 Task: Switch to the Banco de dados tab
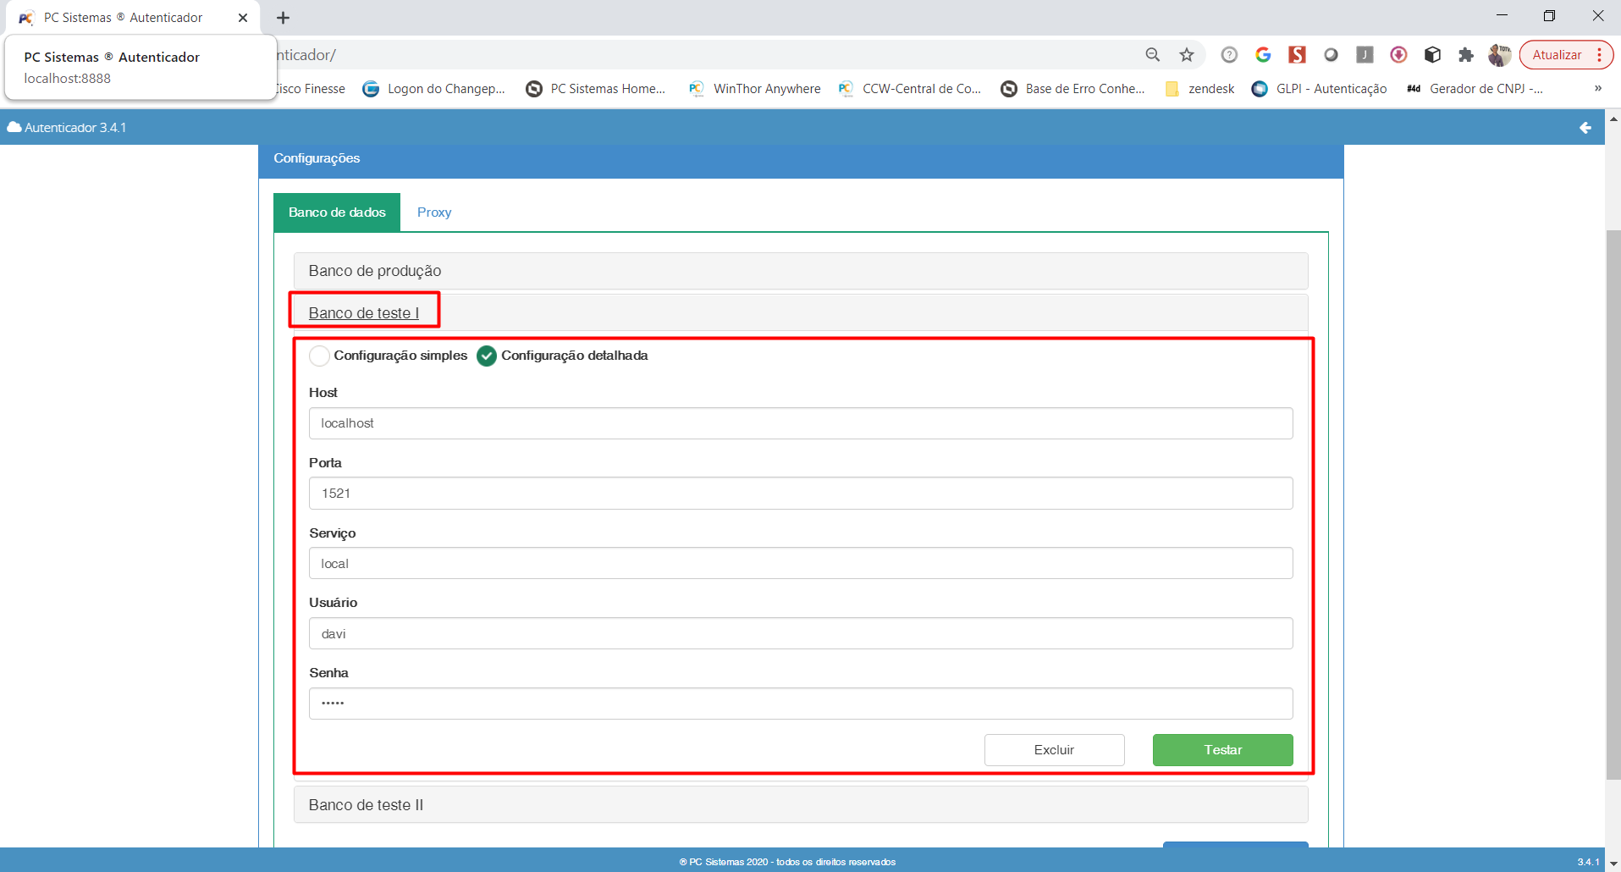click(x=337, y=212)
